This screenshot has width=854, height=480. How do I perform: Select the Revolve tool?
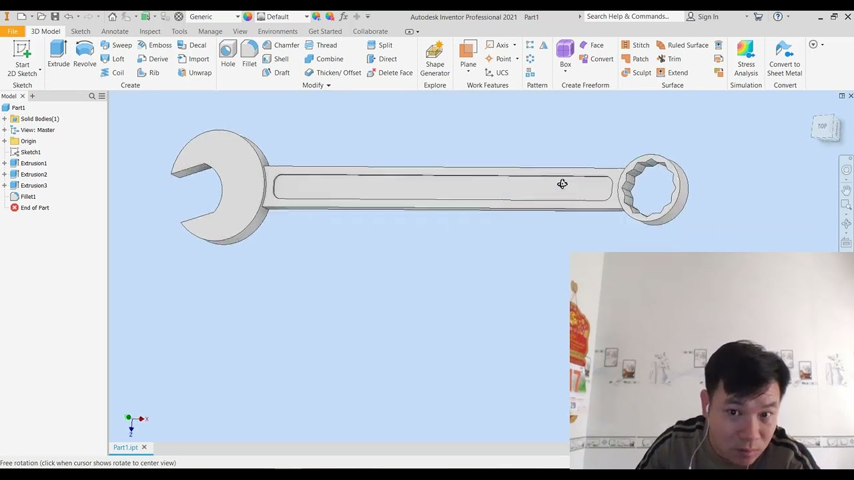[85, 55]
